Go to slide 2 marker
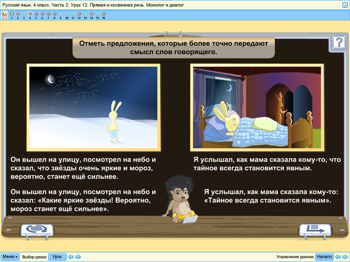350x262 pixels. click(18, 14)
